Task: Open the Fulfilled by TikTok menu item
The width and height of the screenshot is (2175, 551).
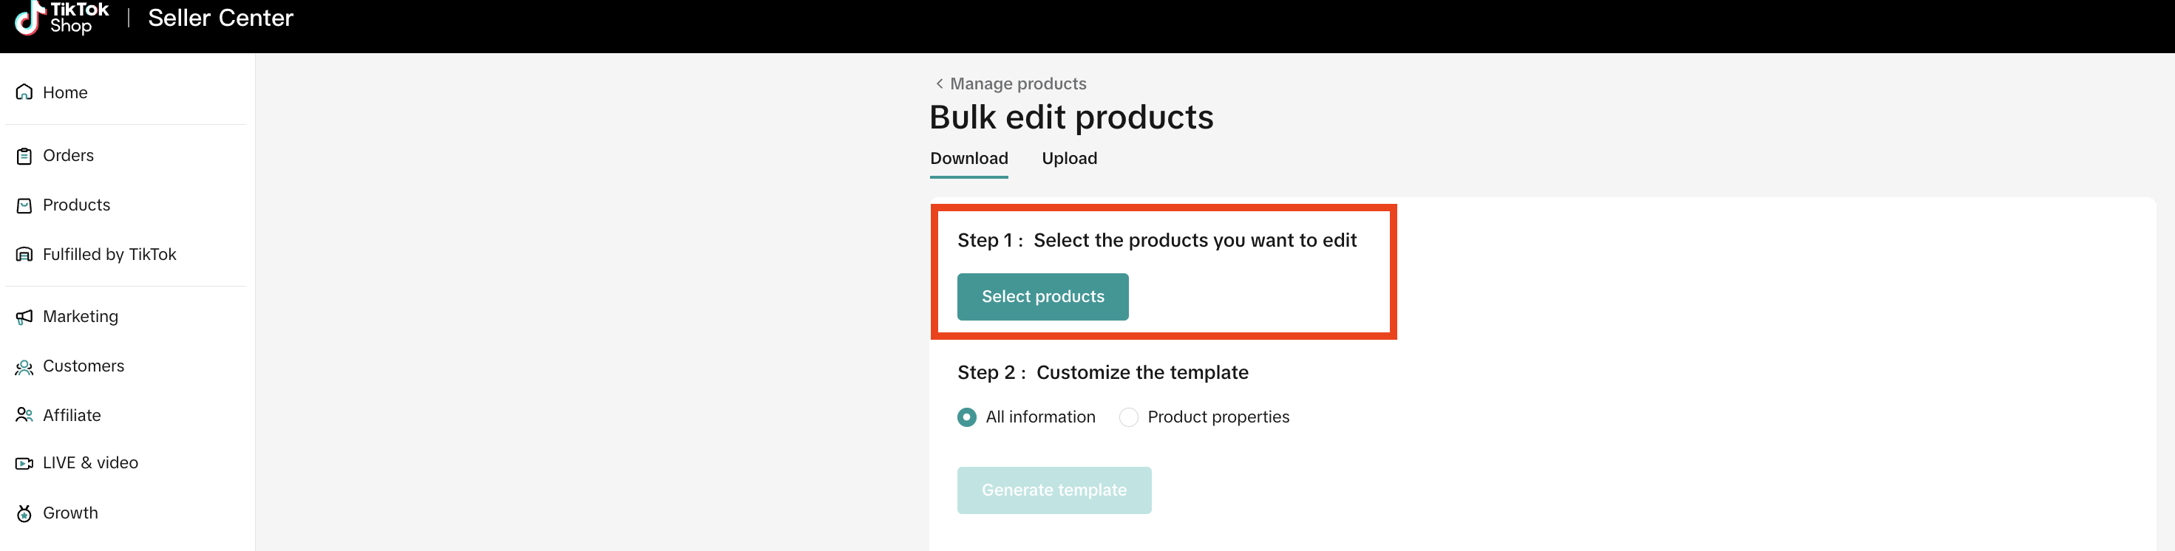Action: pos(109,255)
